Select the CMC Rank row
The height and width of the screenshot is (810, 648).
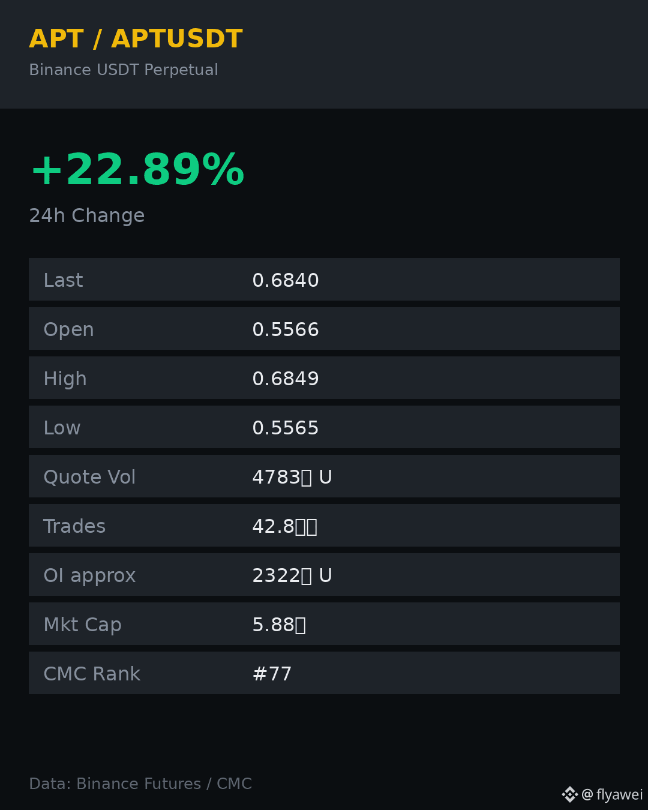[x=324, y=673]
